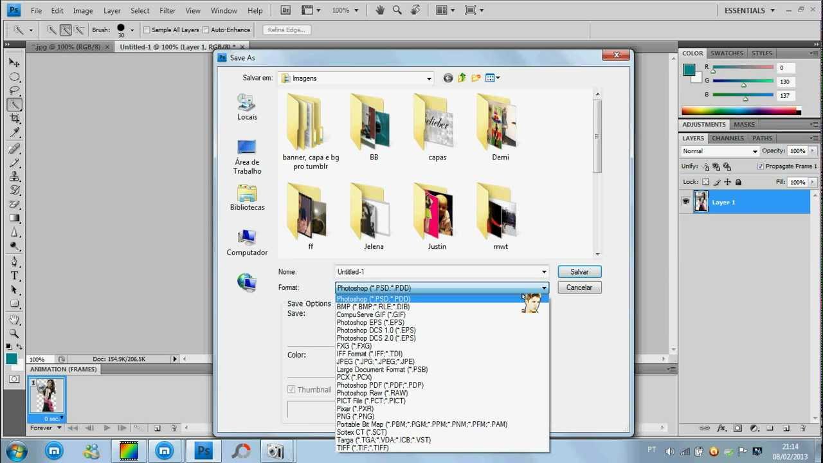The height and width of the screenshot is (463, 823).
Task: Select the Eraser tool
Action: 14,204
